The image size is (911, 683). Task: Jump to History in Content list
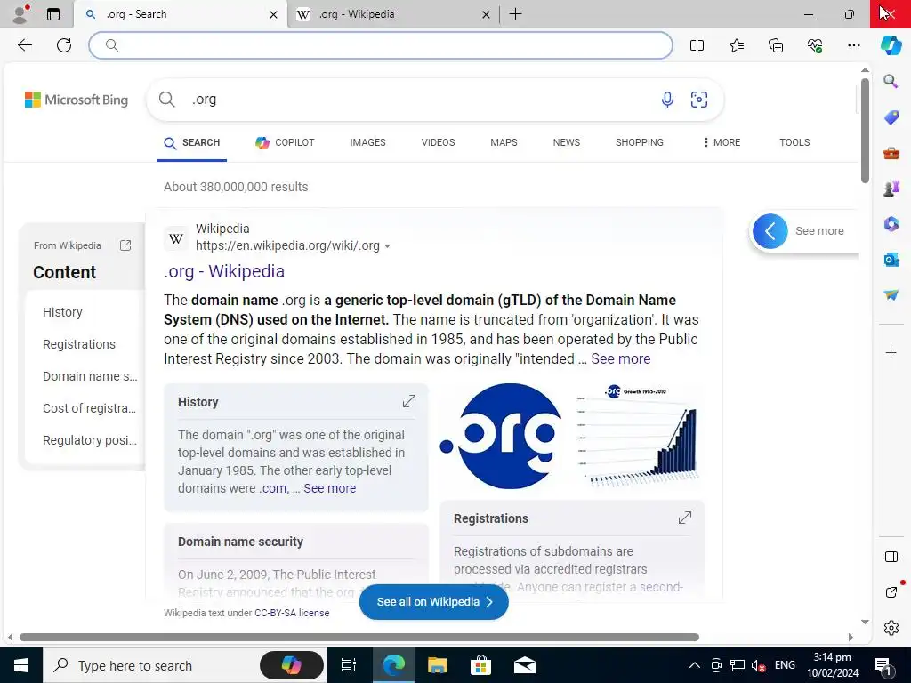[x=63, y=312]
